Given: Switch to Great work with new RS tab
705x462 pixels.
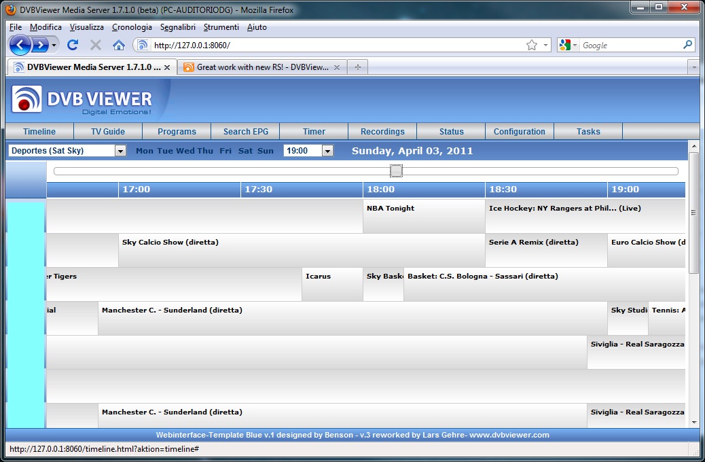Looking at the screenshot, I should [x=262, y=67].
